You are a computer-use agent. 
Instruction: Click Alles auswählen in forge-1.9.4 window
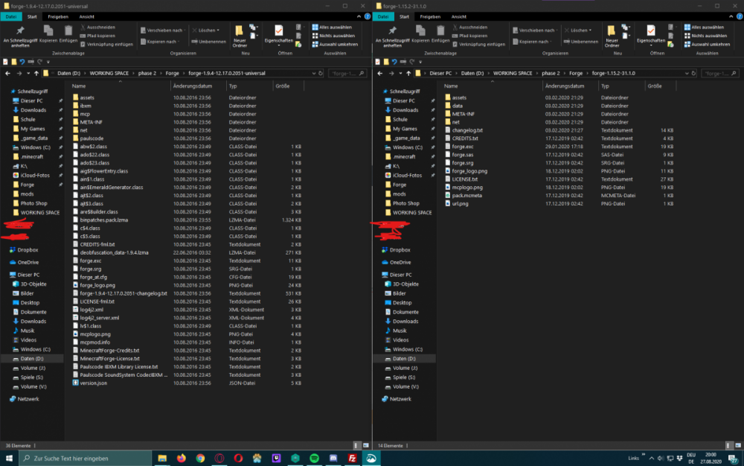pyautogui.click(x=332, y=27)
